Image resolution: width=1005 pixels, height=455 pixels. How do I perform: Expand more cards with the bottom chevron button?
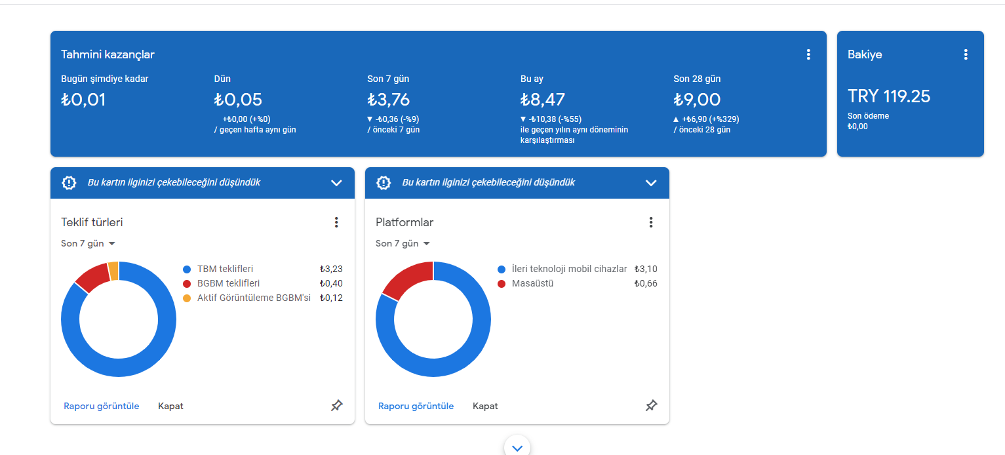coord(517,447)
